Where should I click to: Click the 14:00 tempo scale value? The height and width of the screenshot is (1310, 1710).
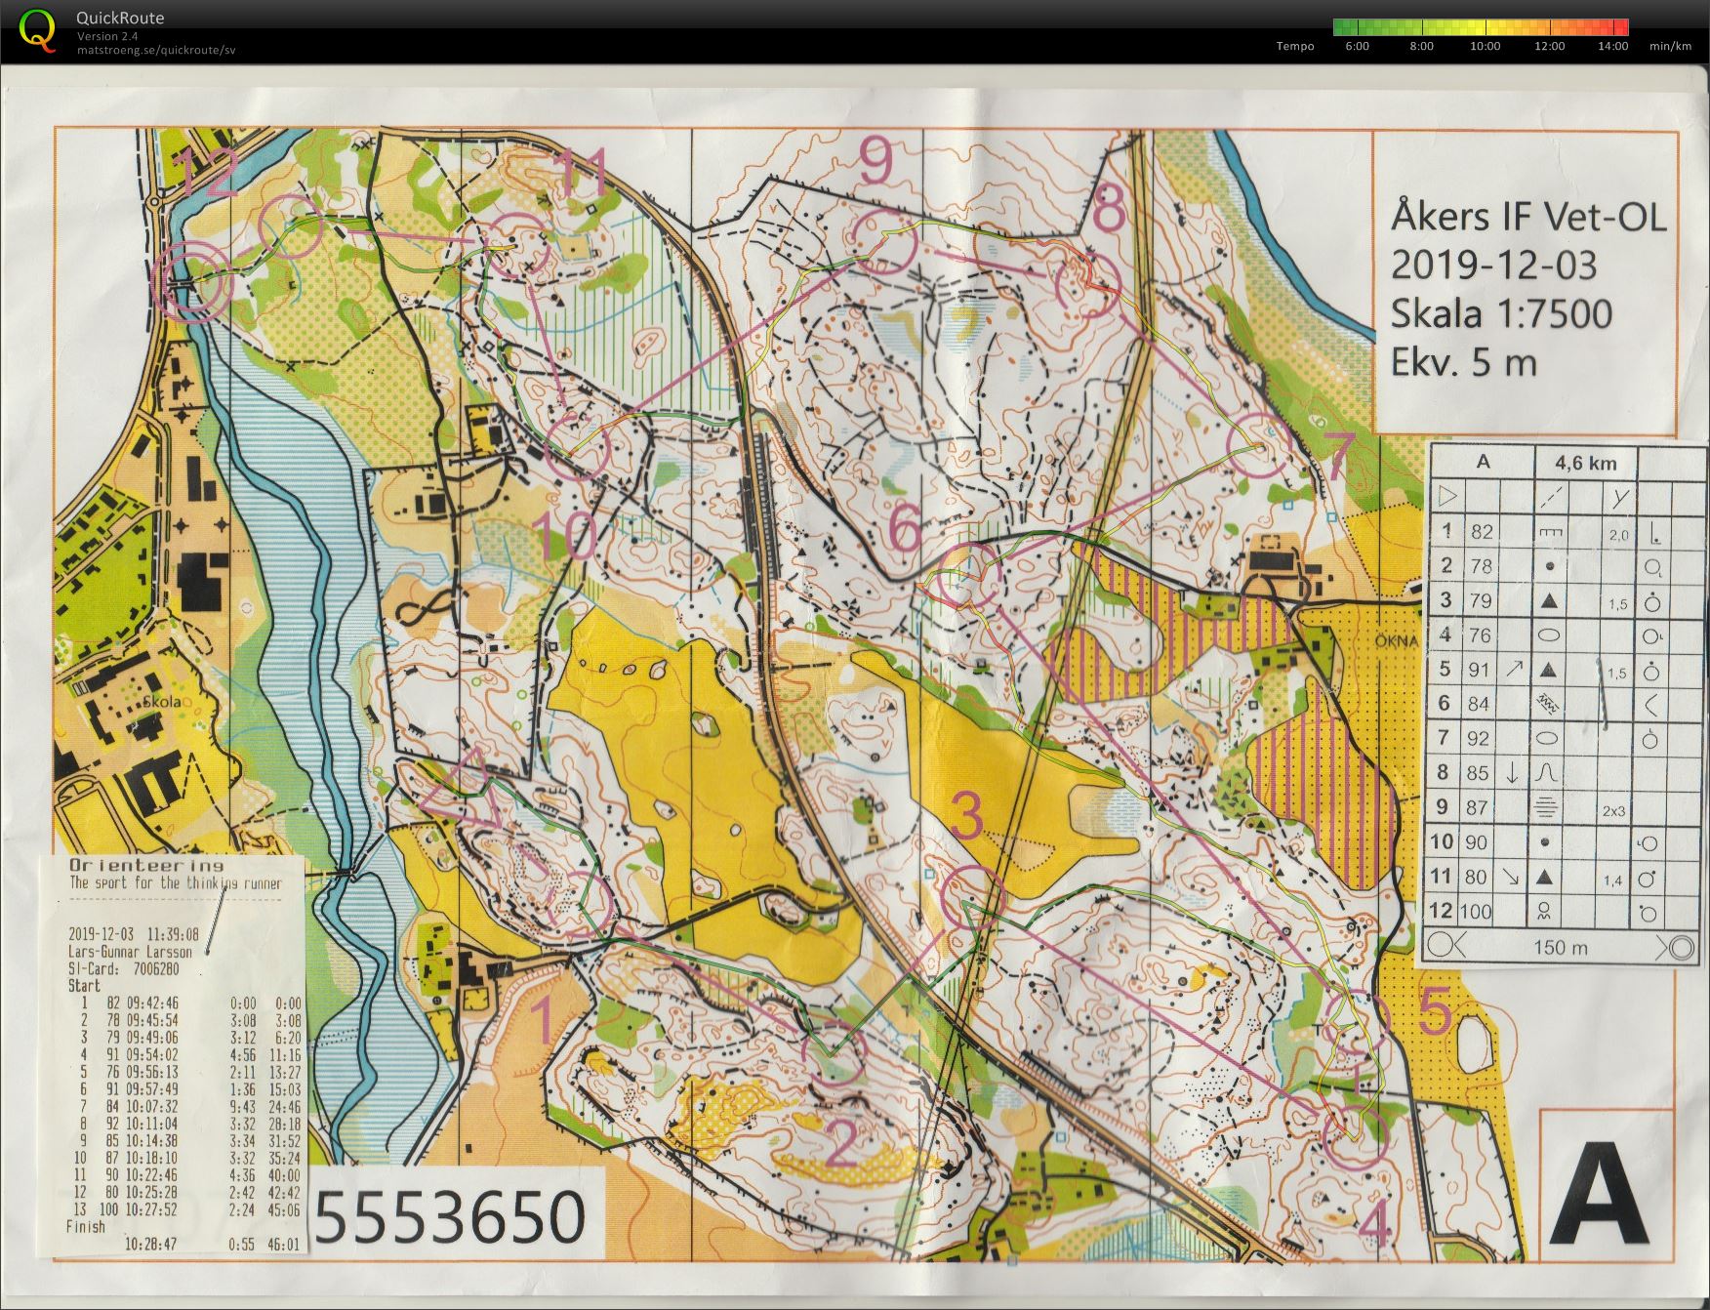(x=1612, y=46)
